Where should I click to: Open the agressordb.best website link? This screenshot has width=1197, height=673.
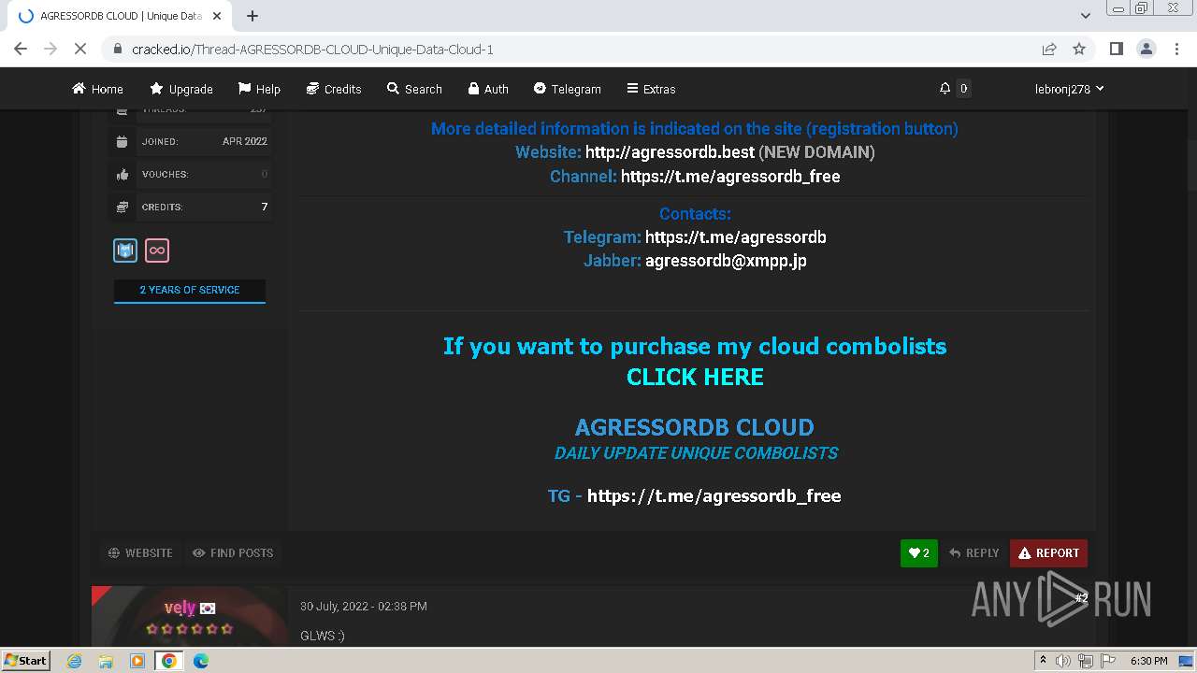670,151
